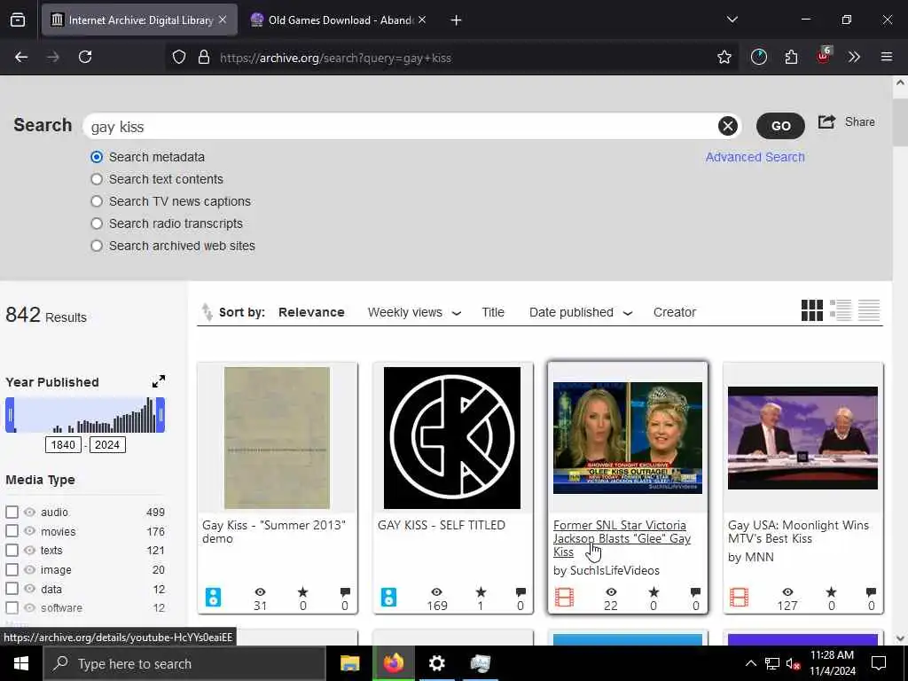Open a new browser tab

point(457,20)
